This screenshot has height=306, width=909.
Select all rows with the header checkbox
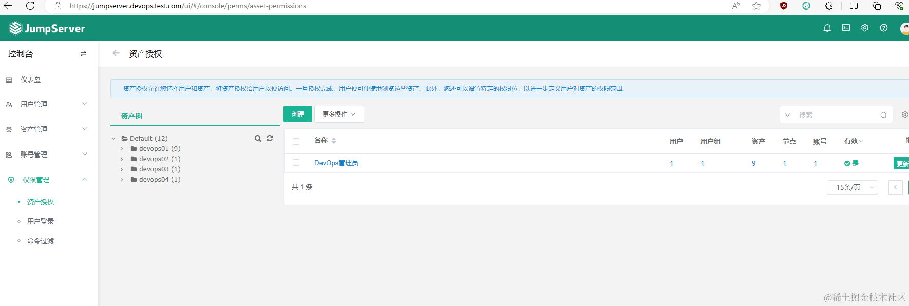pos(296,141)
